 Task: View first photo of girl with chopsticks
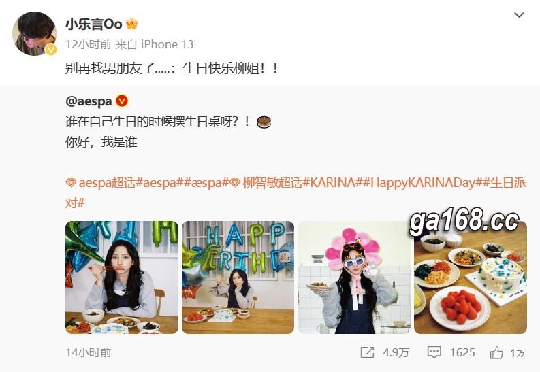tap(122, 277)
